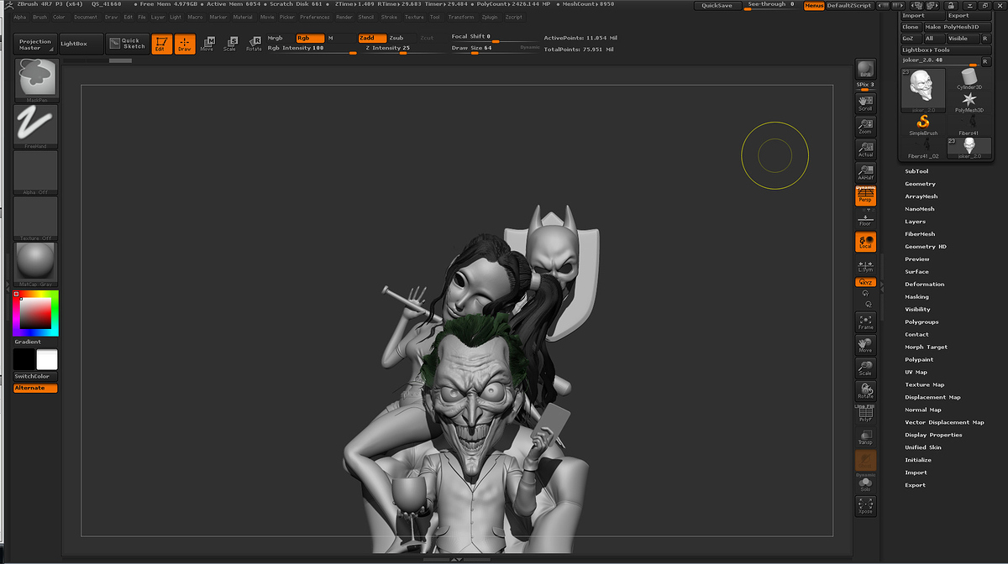Open LightBox browser
1008x564 pixels.
coord(81,44)
